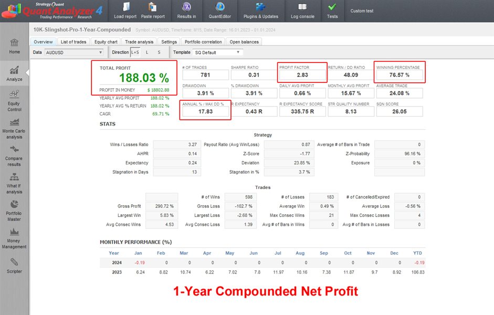Open Monte Carlo analysis sidebar item
494x315 pixels.
pyautogui.click(x=14, y=129)
